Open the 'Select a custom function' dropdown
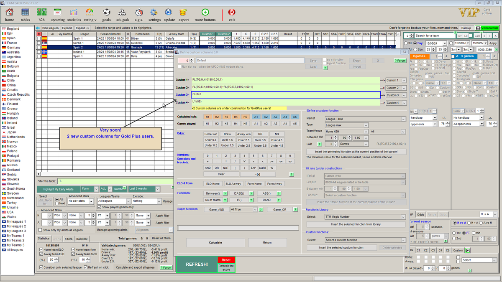 tap(365, 240)
